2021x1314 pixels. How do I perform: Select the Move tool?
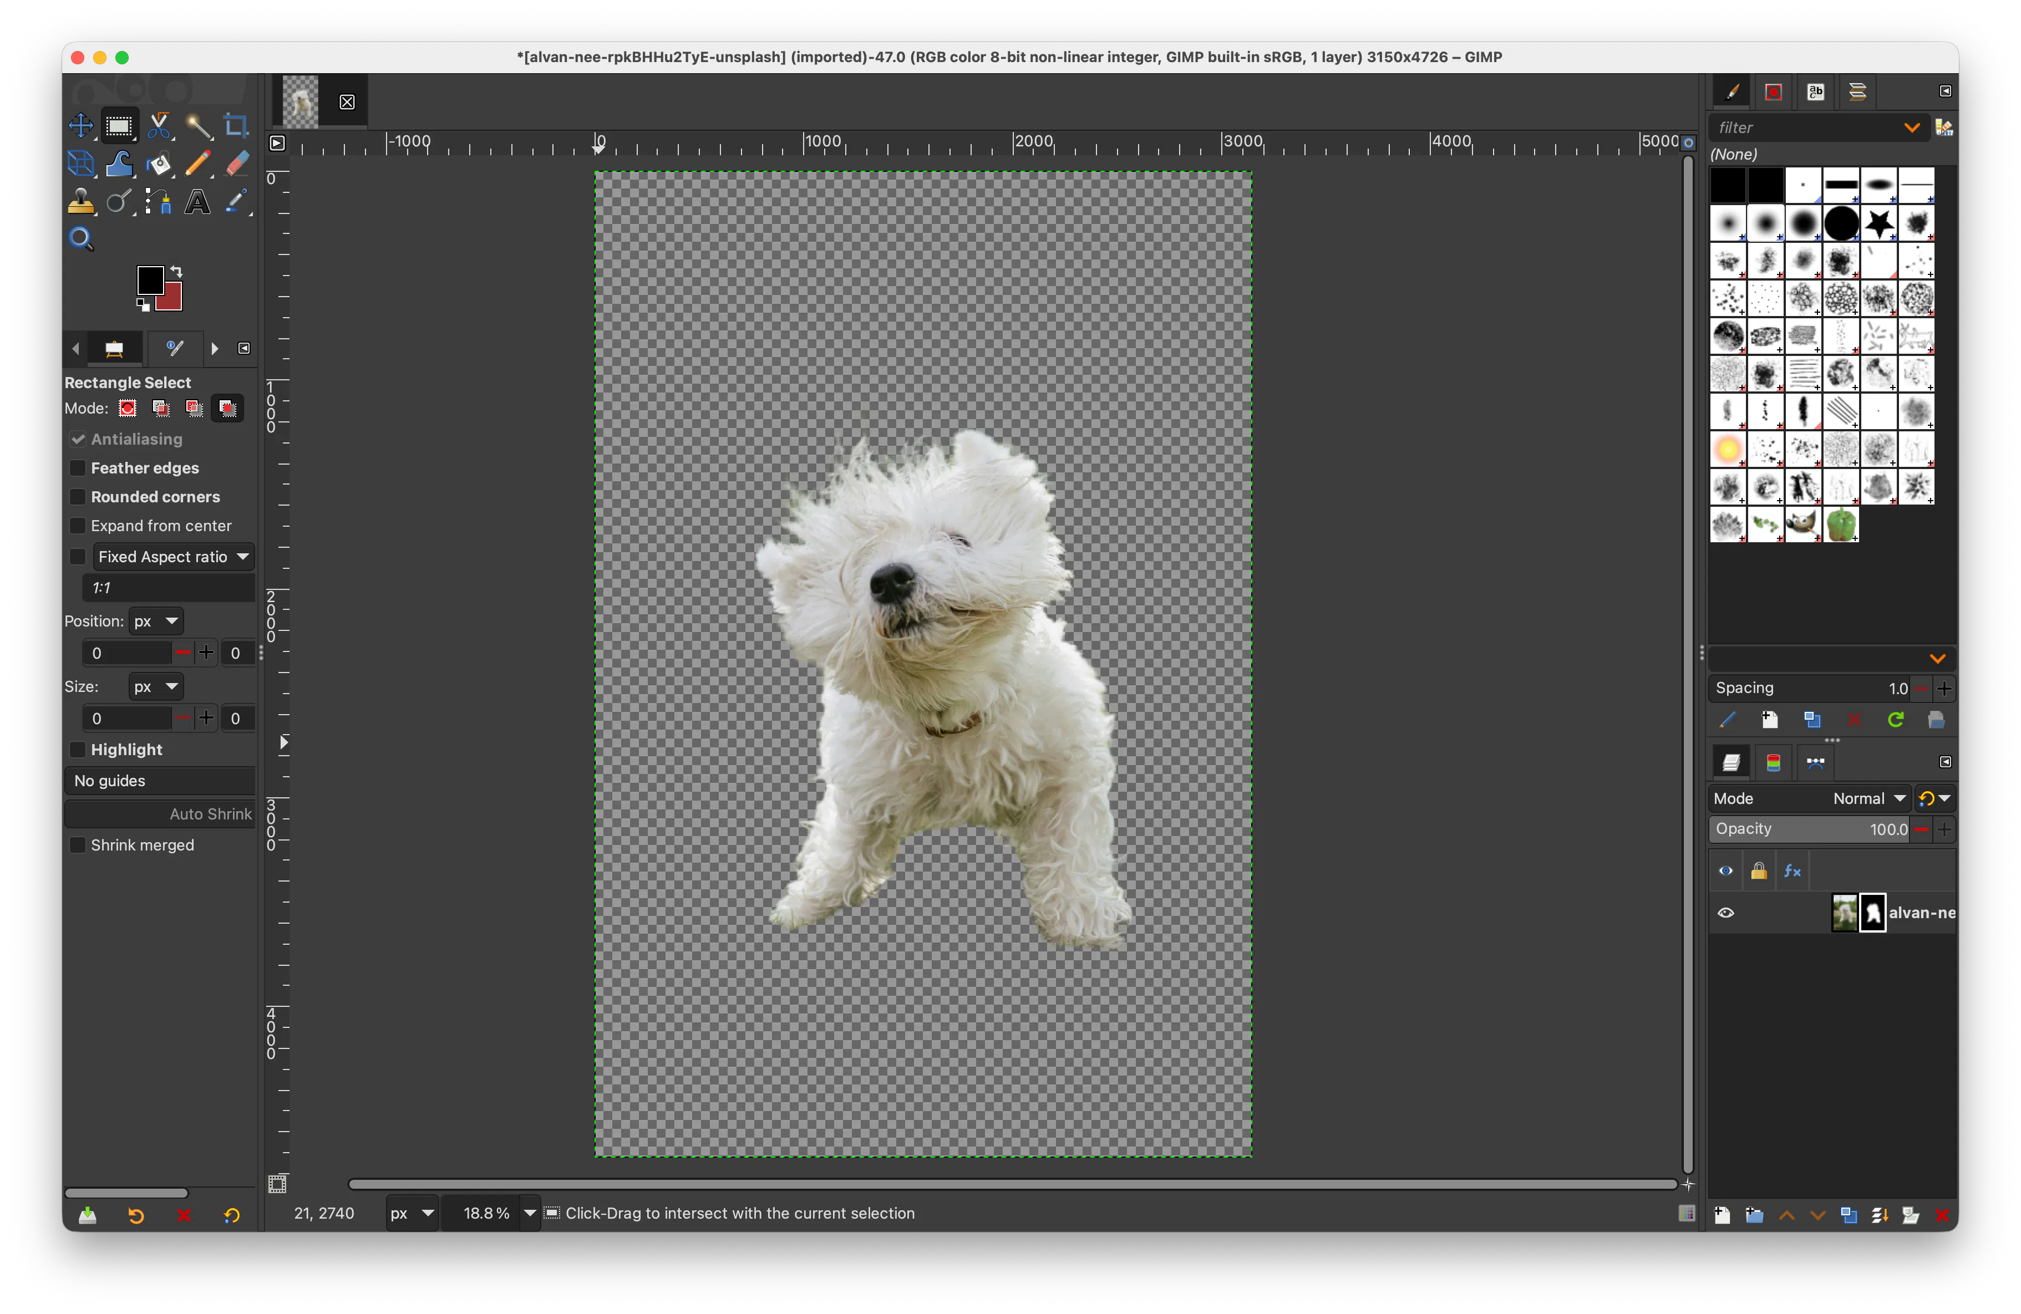point(80,126)
